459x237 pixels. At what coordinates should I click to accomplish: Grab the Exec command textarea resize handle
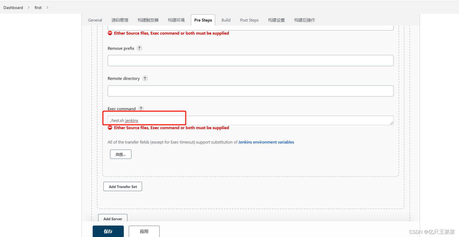click(x=392, y=123)
